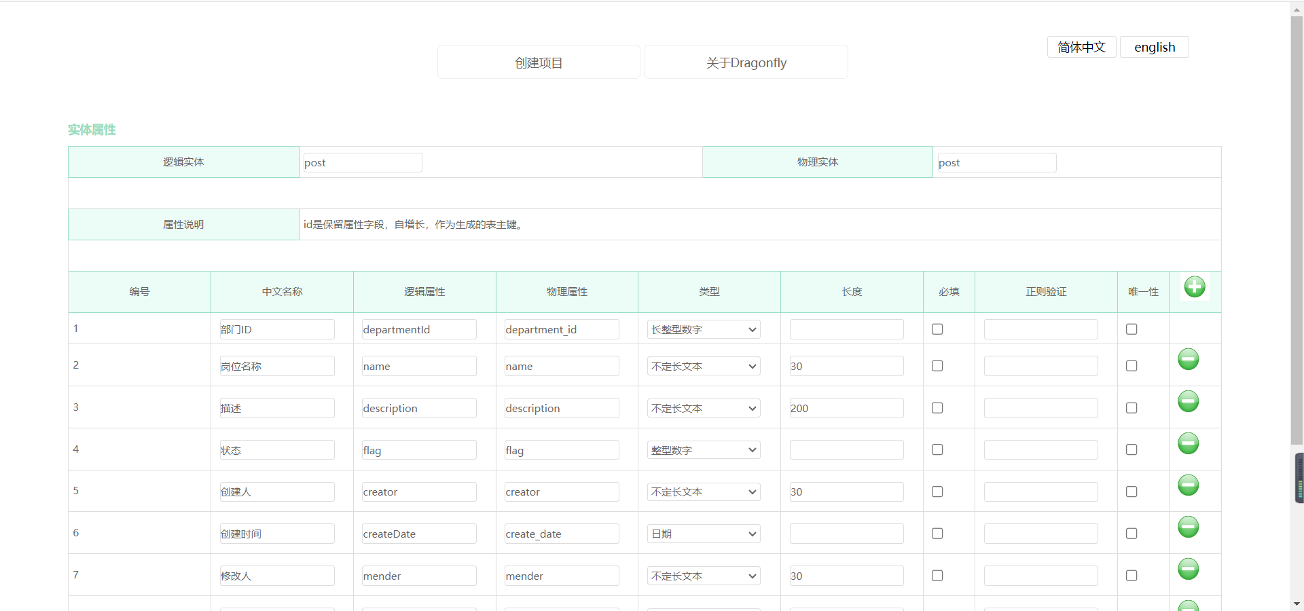This screenshot has width=1304, height=611.
Task: Remove the 岗位名称 row with minus icon
Action: [x=1188, y=359]
